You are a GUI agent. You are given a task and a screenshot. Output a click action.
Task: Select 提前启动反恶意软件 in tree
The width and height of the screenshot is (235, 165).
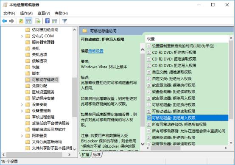[49, 129]
